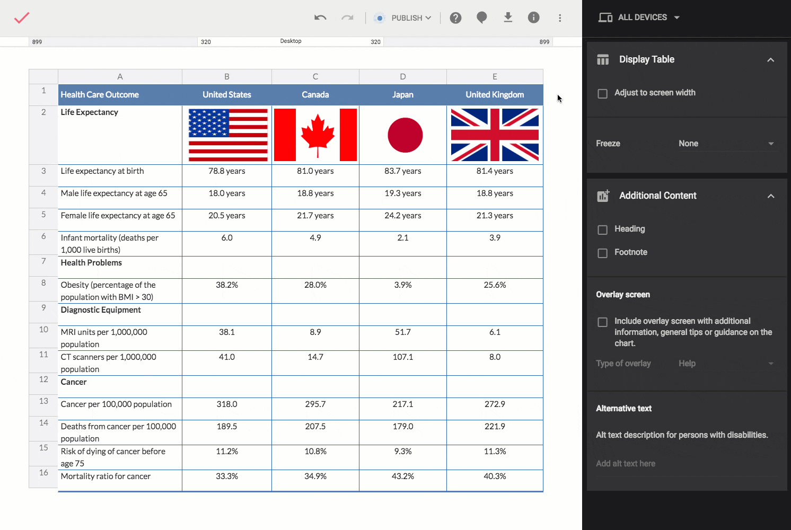Open the help question mark icon

[455, 18]
